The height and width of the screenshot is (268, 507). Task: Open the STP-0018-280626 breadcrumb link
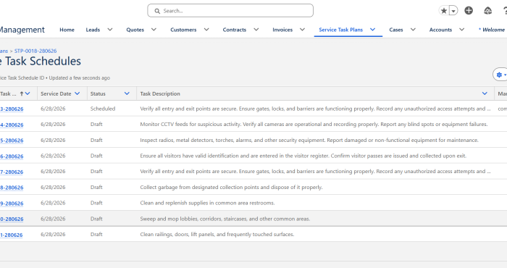pos(35,51)
